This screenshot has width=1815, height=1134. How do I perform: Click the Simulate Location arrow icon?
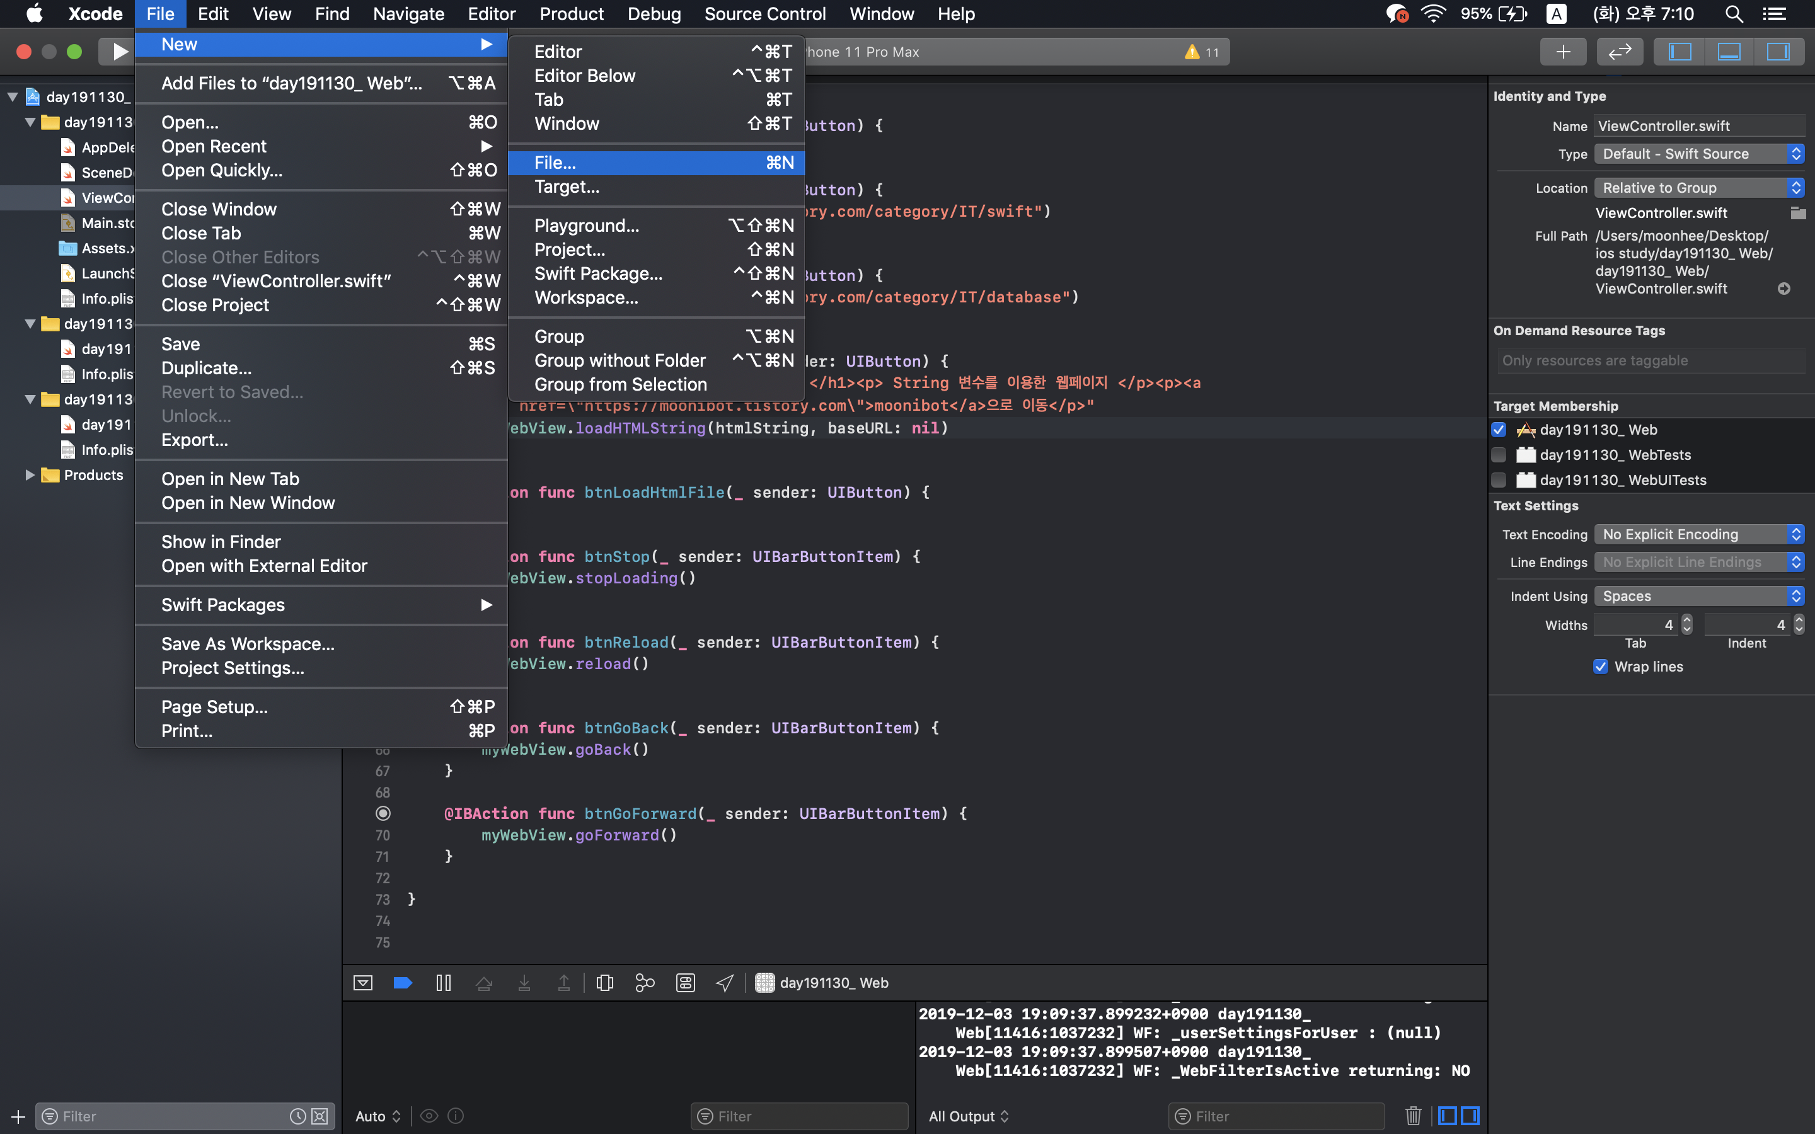[x=725, y=983]
